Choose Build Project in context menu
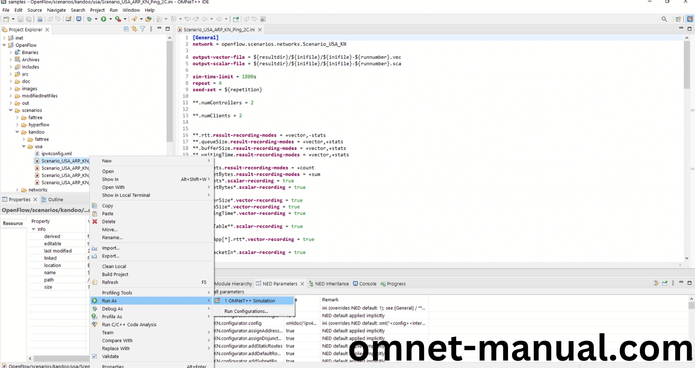 pyautogui.click(x=151, y=274)
